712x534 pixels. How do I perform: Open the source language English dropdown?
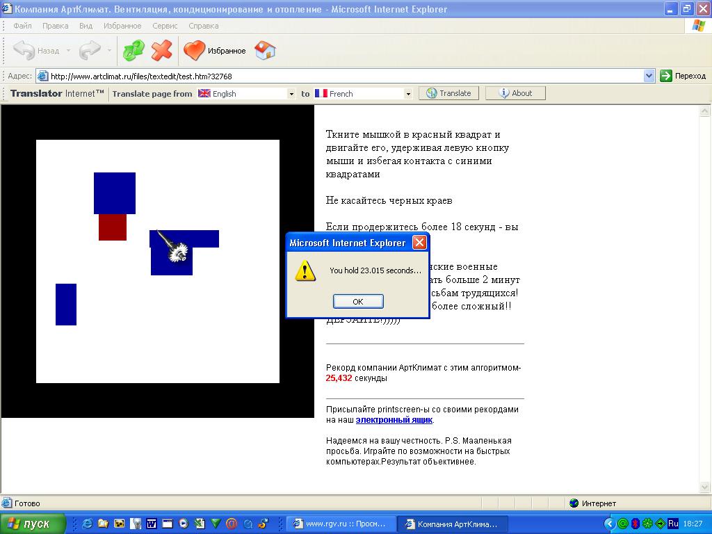point(291,94)
